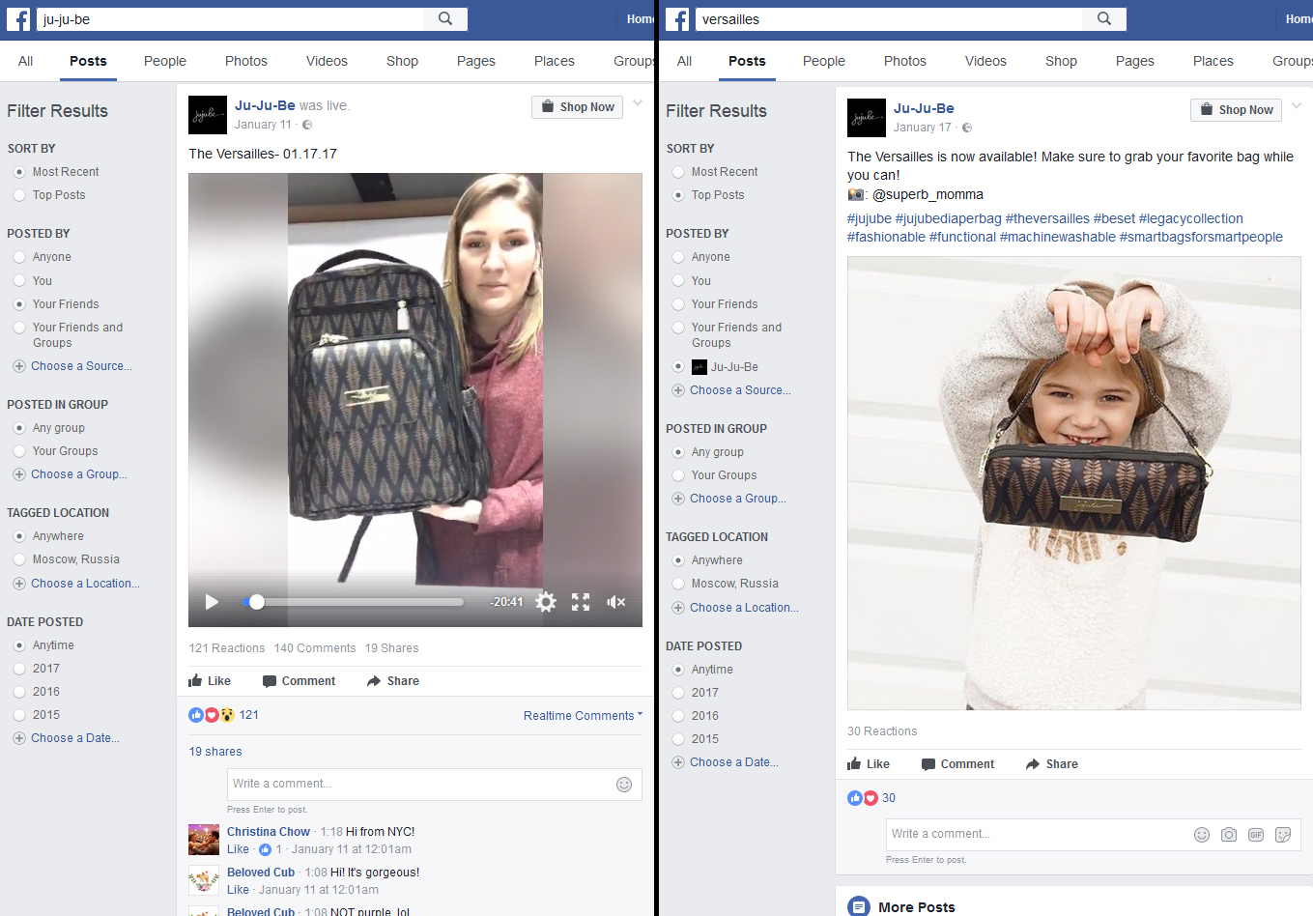1313x916 pixels.
Task: Expand Choose a Source in left window
Action: tap(81, 366)
